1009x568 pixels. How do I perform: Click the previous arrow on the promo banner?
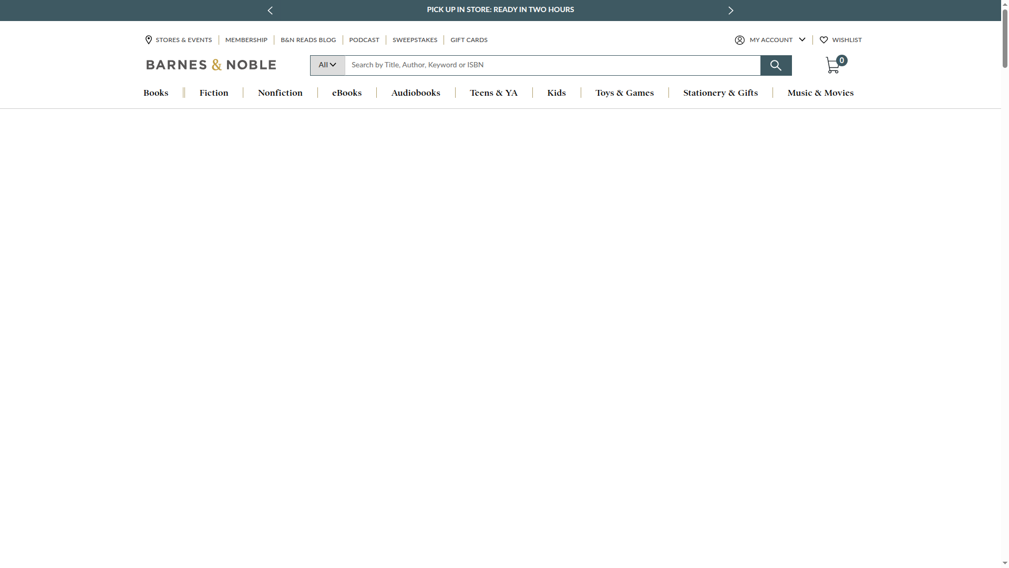click(270, 10)
